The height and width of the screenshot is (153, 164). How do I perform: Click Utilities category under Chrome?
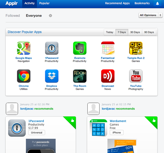point(23,89)
